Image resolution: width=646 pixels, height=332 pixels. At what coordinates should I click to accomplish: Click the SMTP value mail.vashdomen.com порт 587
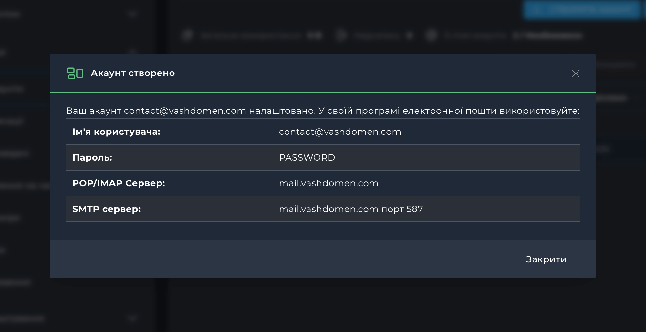[x=351, y=209]
